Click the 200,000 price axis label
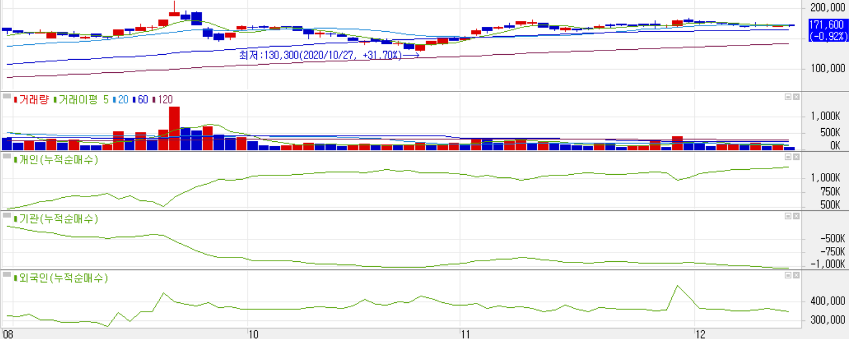849x339 pixels. [x=827, y=7]
